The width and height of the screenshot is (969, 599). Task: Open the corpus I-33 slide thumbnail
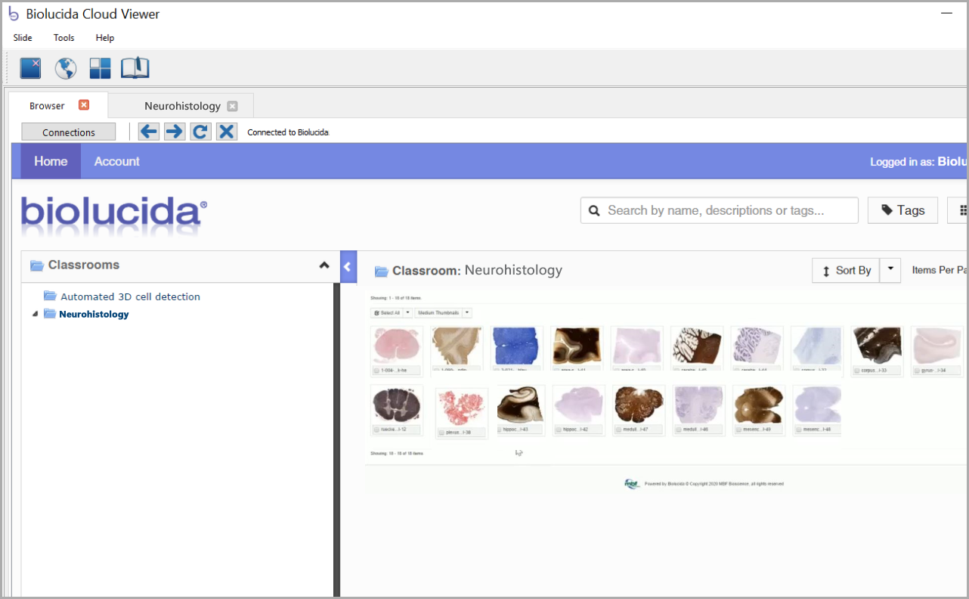877,346
